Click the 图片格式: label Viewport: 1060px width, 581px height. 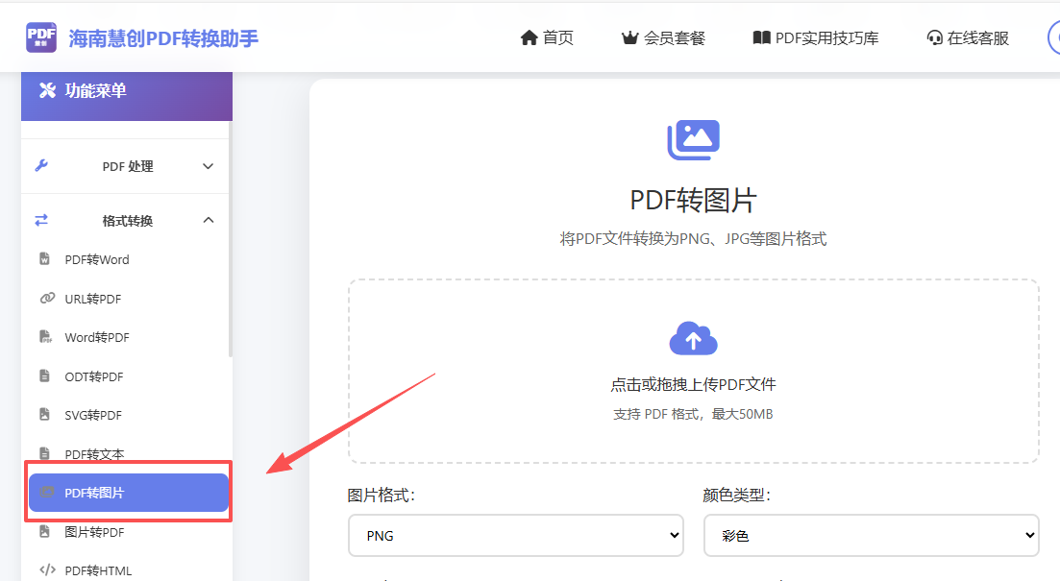point(382,496)
